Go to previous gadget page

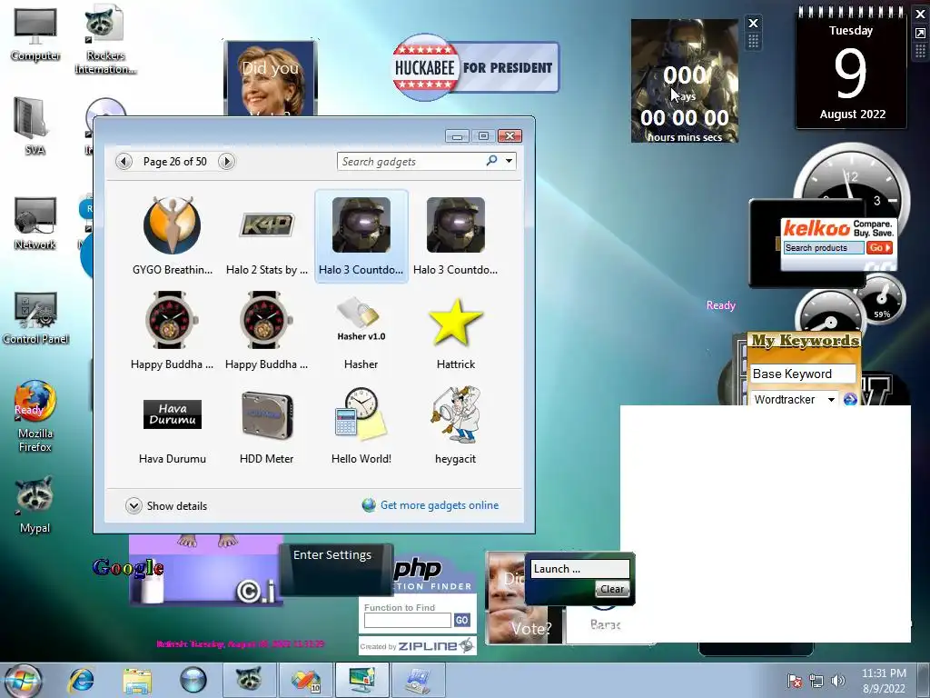point(124,162)
